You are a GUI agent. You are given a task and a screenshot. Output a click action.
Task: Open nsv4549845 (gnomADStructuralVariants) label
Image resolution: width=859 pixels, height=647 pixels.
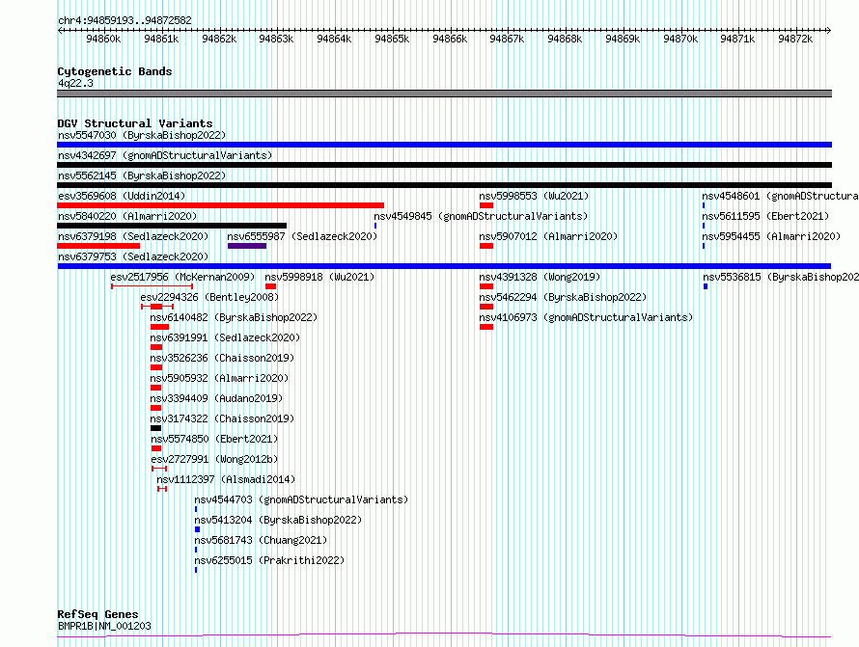pyautogui.click(x=481, y=216)
